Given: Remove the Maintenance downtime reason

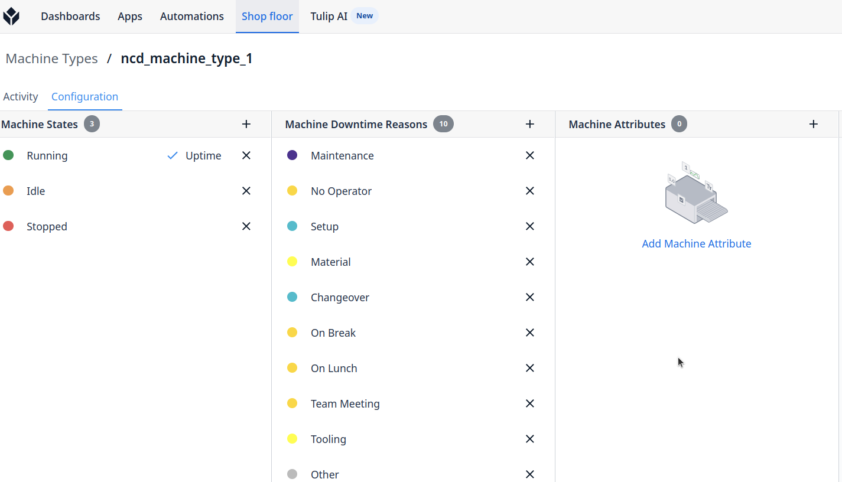Looking at the screenshot, I should [x=530, y=155].
